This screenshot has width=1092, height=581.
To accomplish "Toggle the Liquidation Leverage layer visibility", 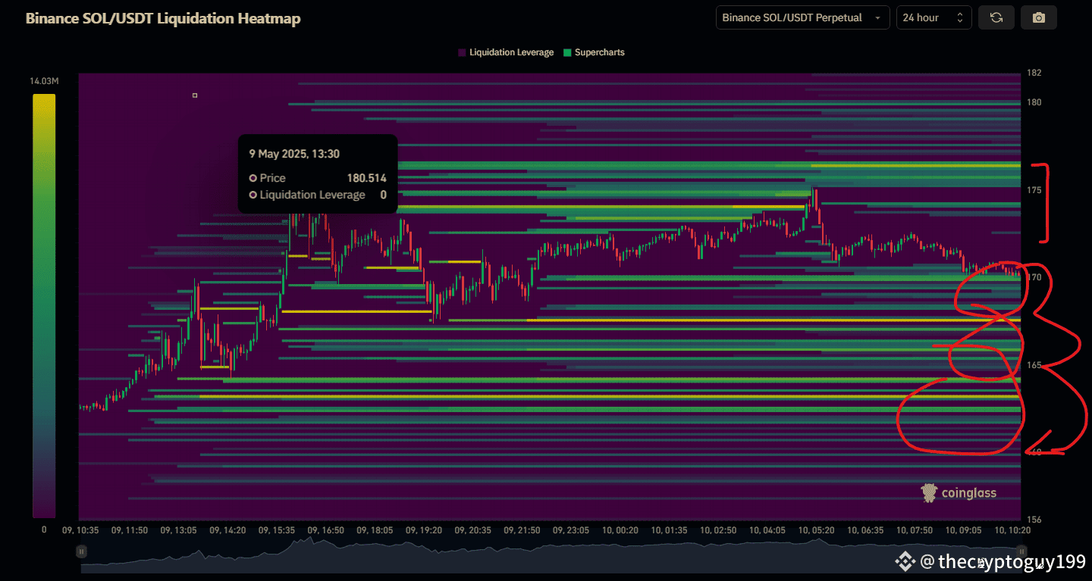I will point(504,52).
